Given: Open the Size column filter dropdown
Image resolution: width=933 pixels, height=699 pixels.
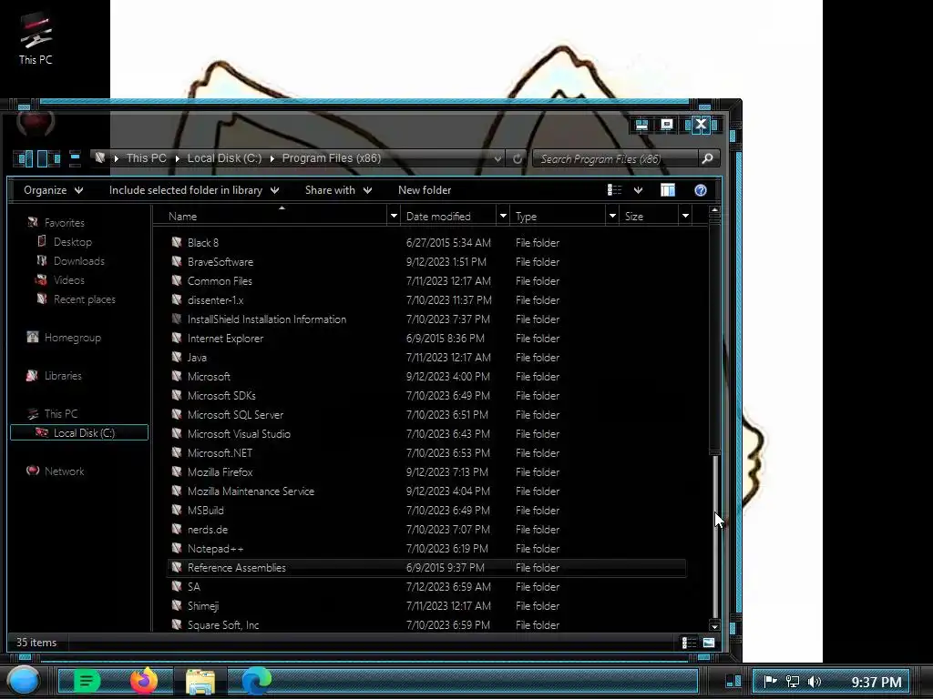Looking at the screenshot, I should [685, 216].
